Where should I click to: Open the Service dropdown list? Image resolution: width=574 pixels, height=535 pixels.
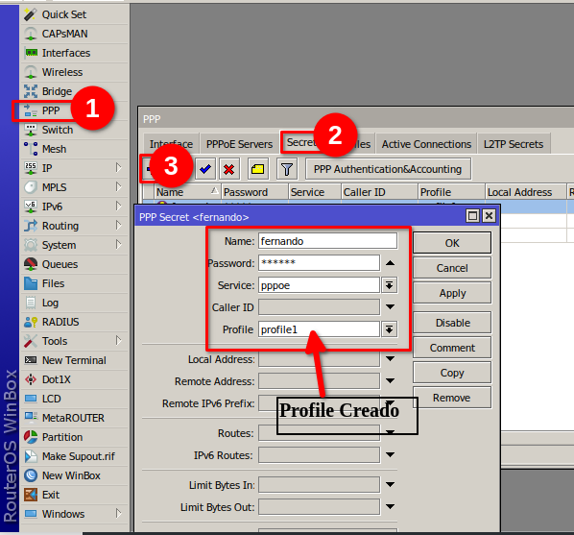coord(389,285)
